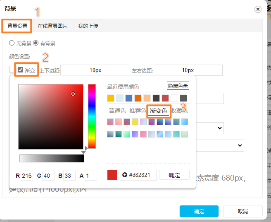Open the 我的上传 tab
Screen dimensions: 271x222
pyautogui.click(x=88, y=26)
